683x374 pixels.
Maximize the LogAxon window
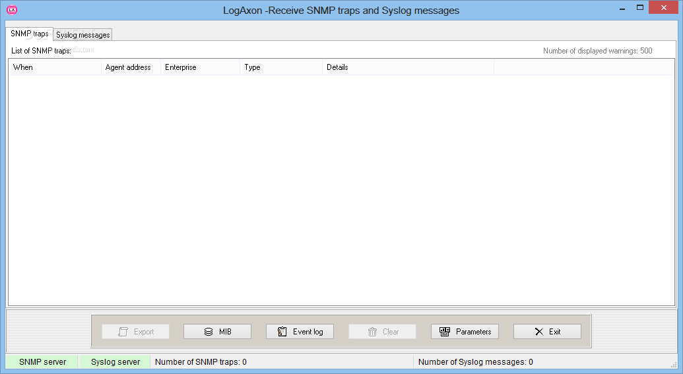640,7
